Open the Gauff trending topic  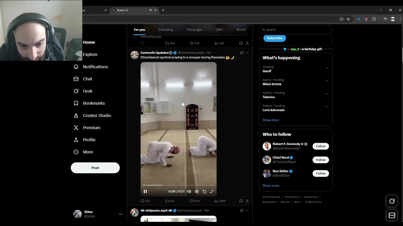coord(267,71)
